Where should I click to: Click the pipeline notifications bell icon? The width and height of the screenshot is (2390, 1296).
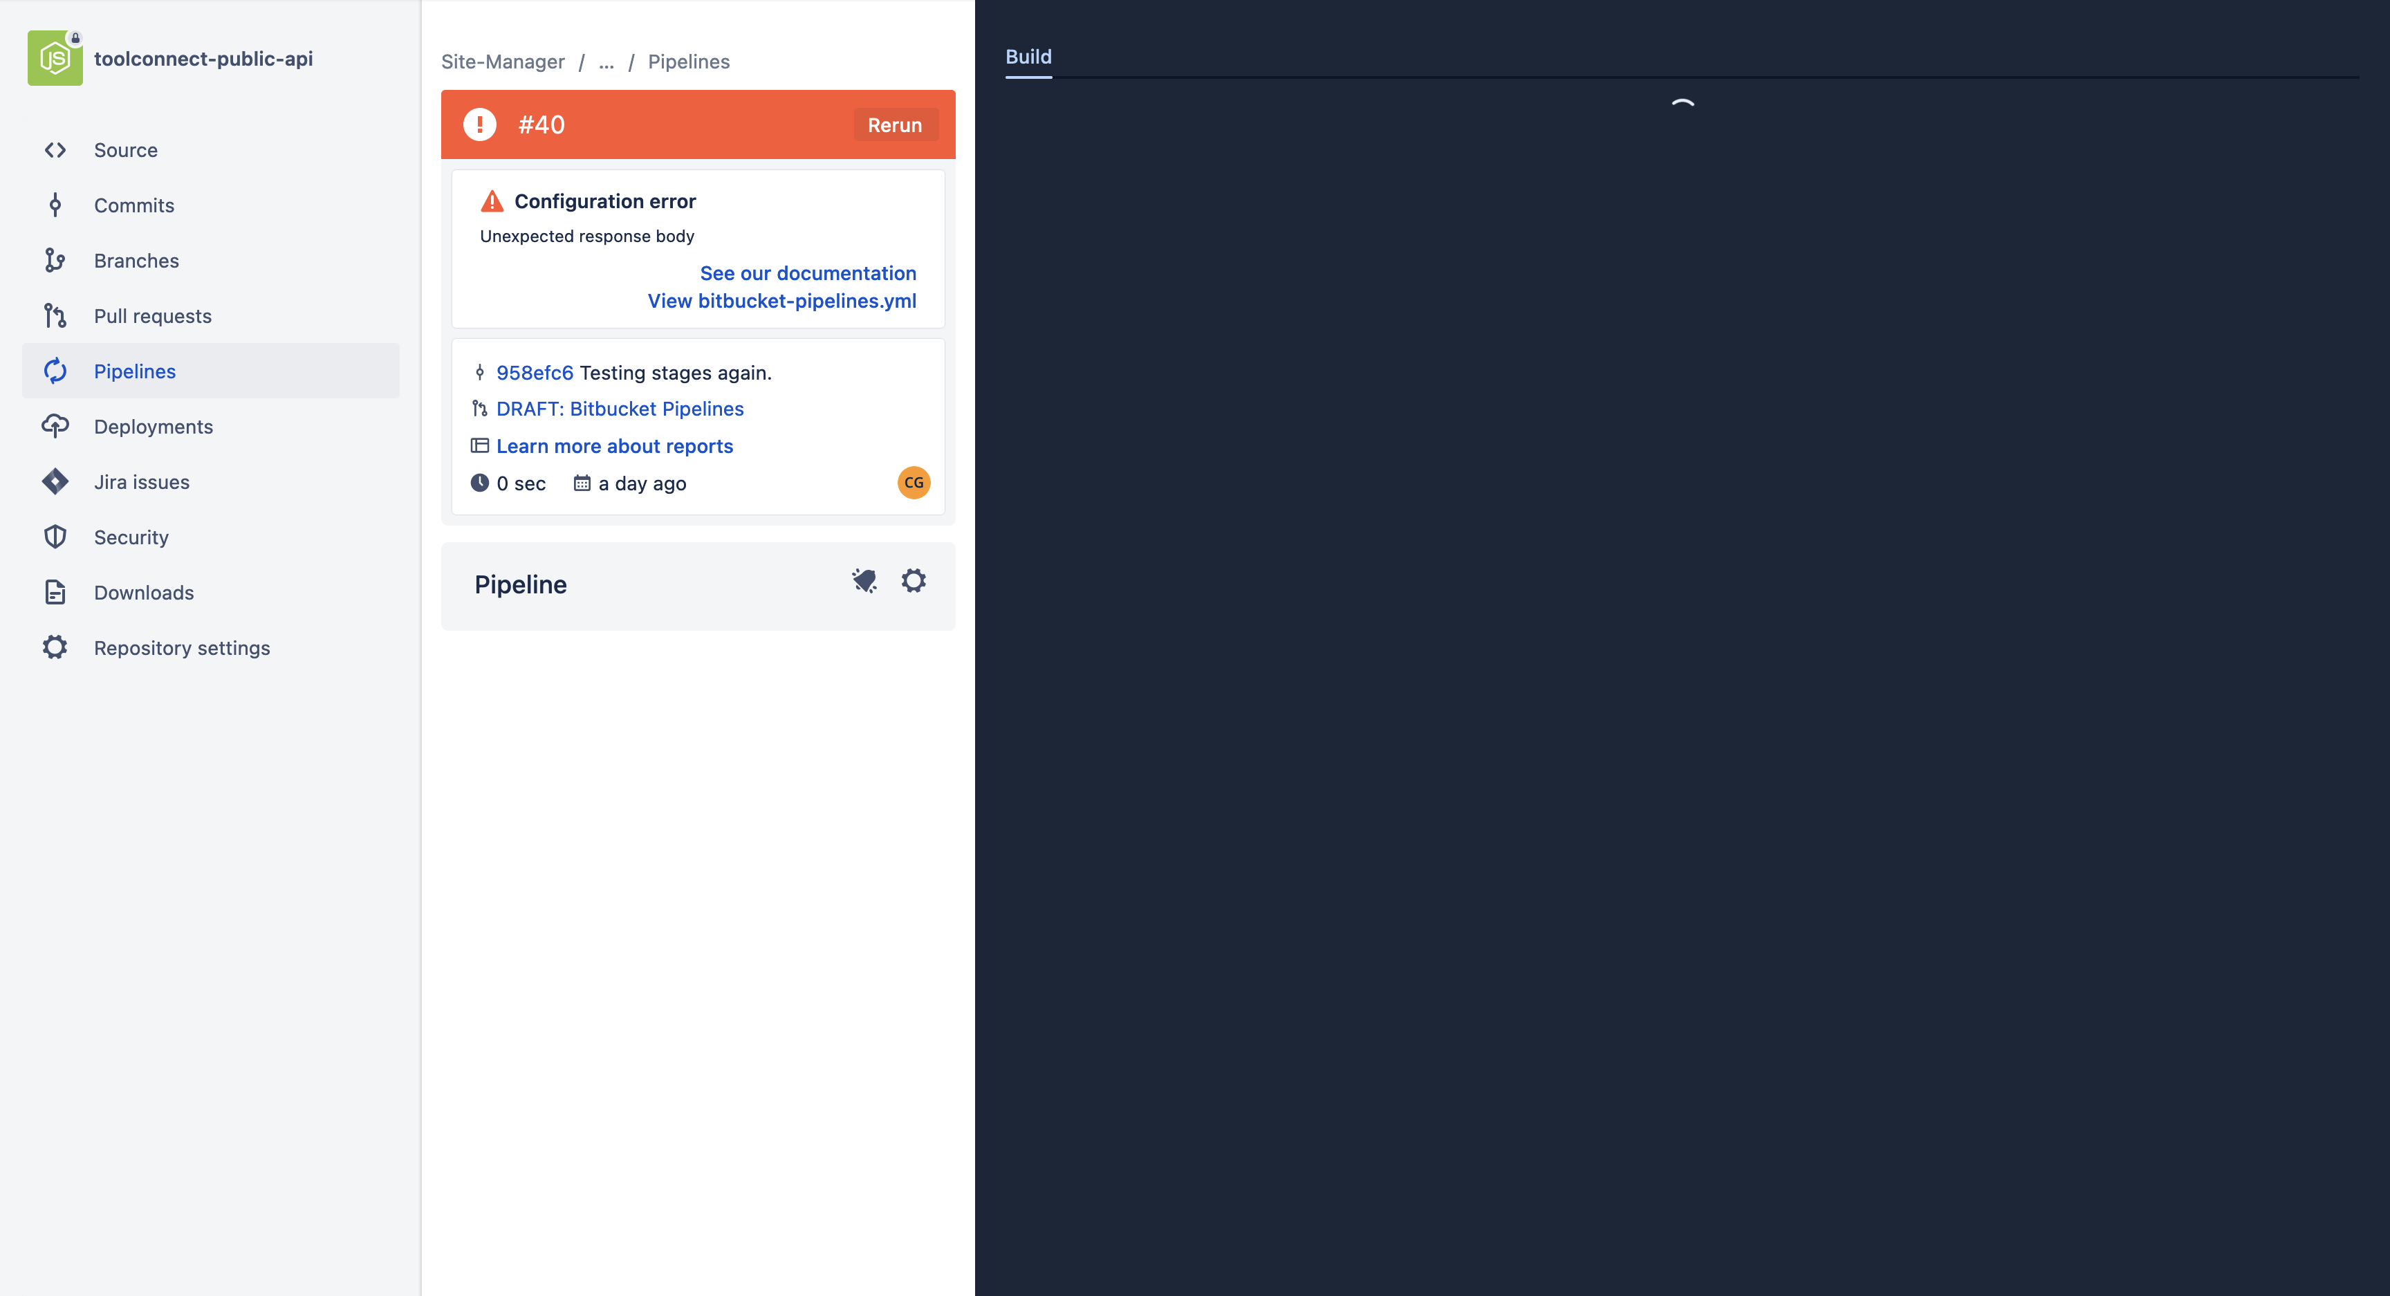click(x=864, y=581)
